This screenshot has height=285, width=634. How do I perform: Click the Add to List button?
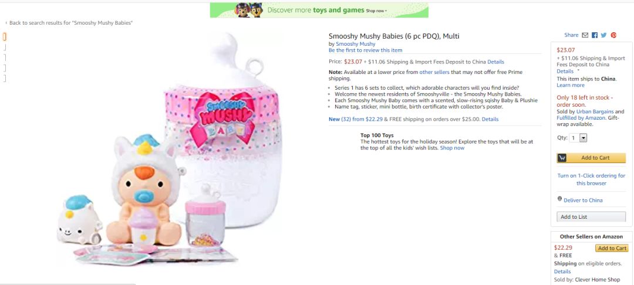tap(591, 217)
